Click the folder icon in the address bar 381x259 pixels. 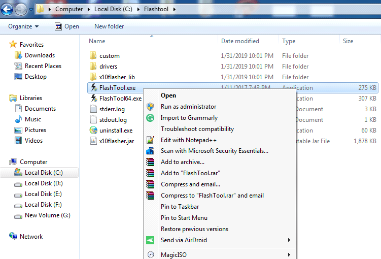(x=41, y=9)
